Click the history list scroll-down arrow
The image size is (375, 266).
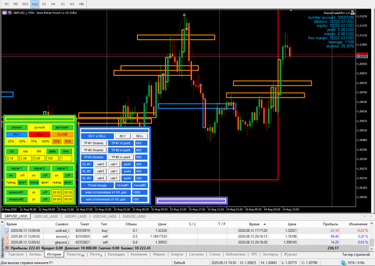pos(372,249)
